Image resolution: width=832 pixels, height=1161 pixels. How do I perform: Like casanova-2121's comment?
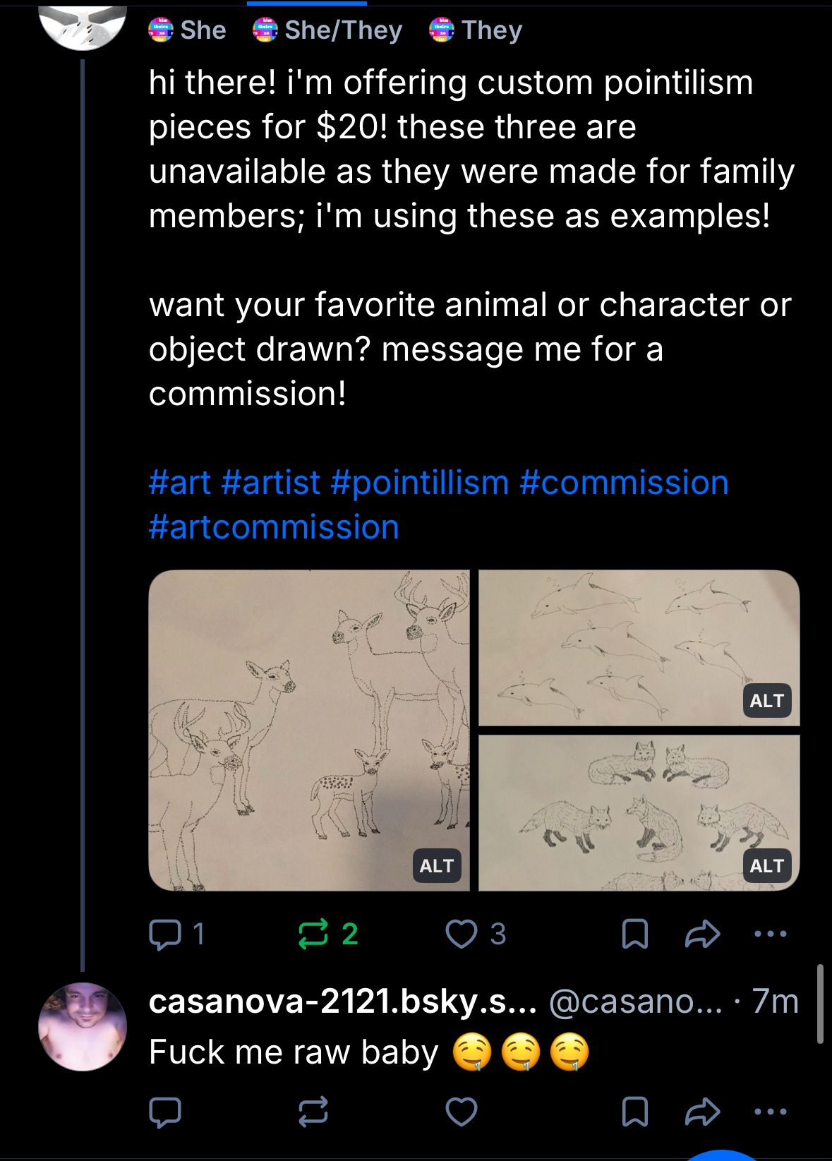tap(462, 1112)
